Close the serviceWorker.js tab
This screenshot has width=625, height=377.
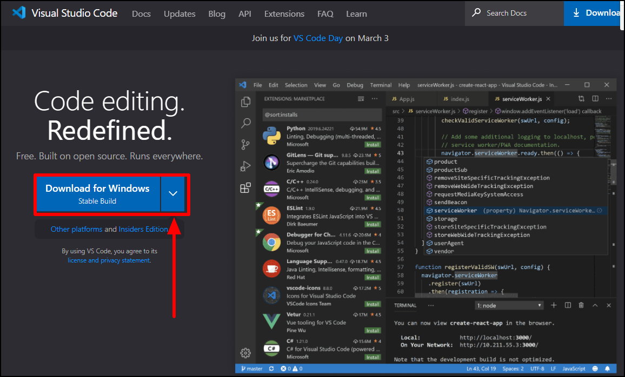(548, 99)
